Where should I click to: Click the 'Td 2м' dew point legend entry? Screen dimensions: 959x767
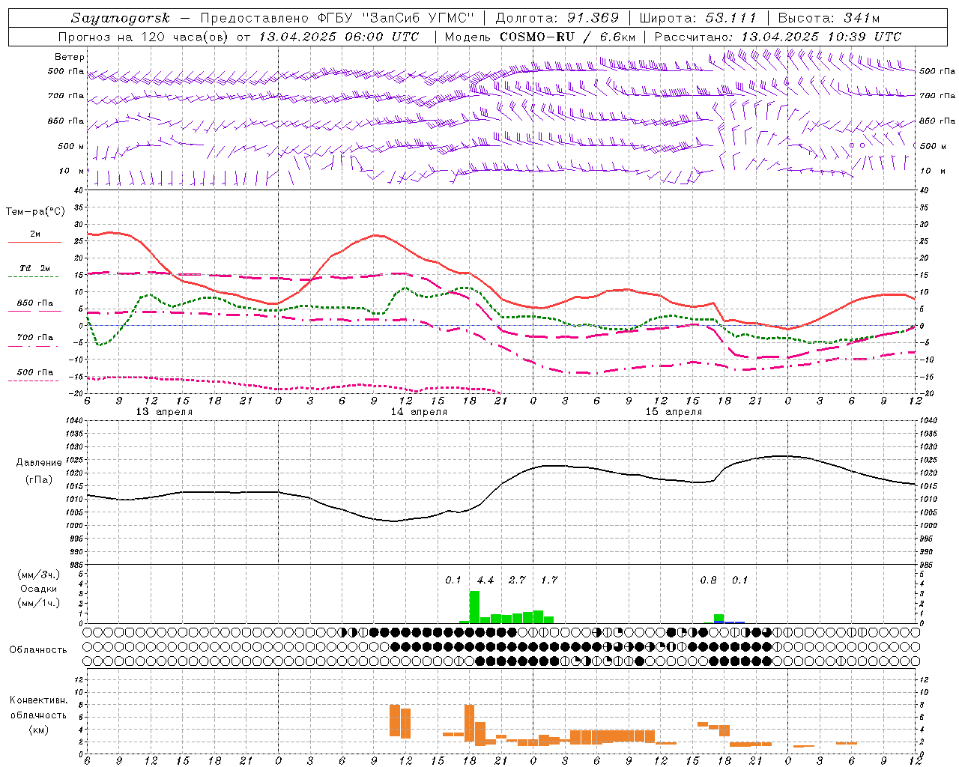point(34,268)
